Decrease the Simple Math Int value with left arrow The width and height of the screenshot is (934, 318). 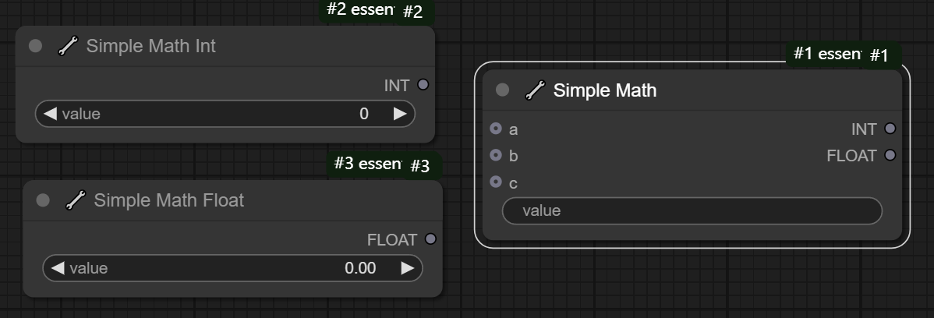pos(50,114)
